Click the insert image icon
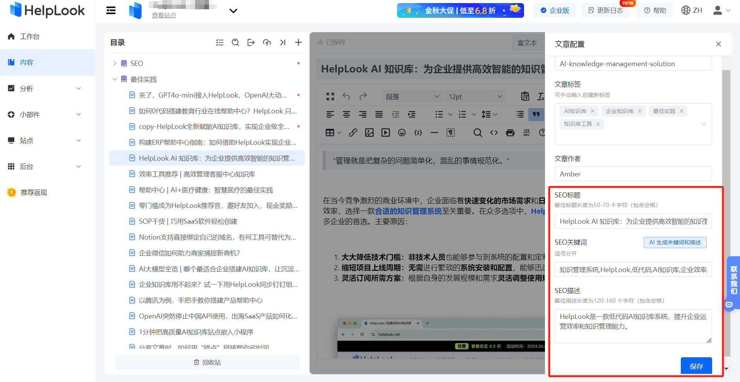The height and width of the screenshot is (382, 740). 369,133
